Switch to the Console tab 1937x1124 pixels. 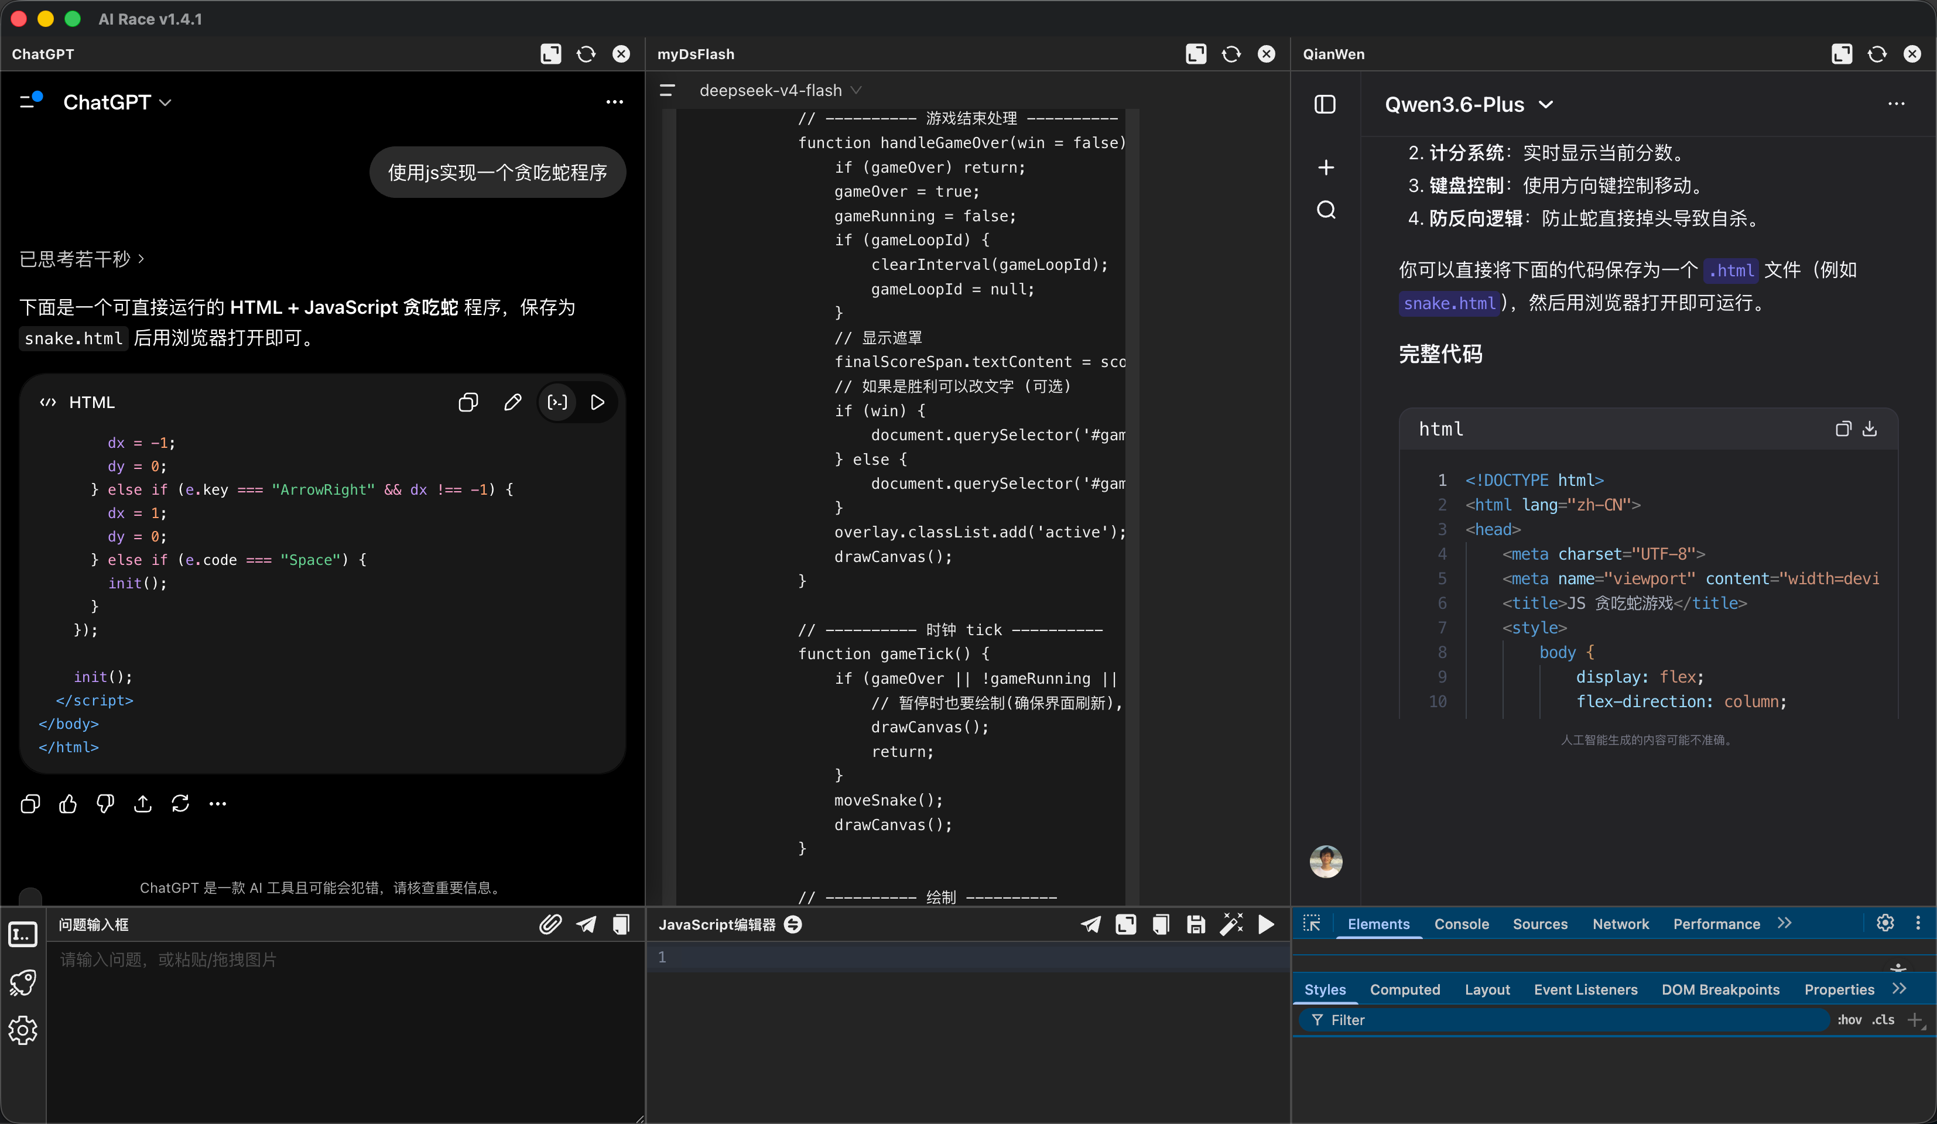[1461, 924]
